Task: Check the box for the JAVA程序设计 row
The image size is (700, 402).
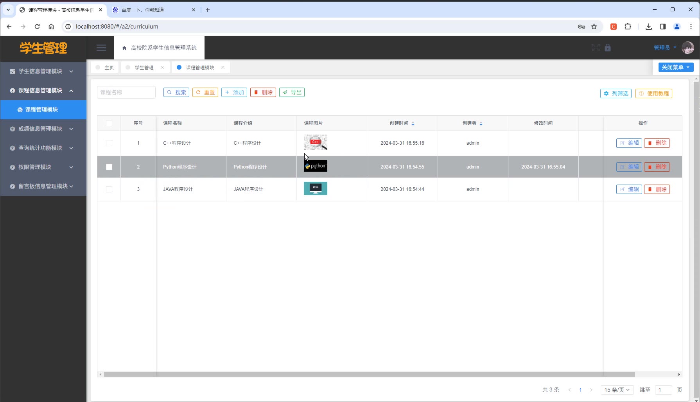Action: tap(109, 189)
